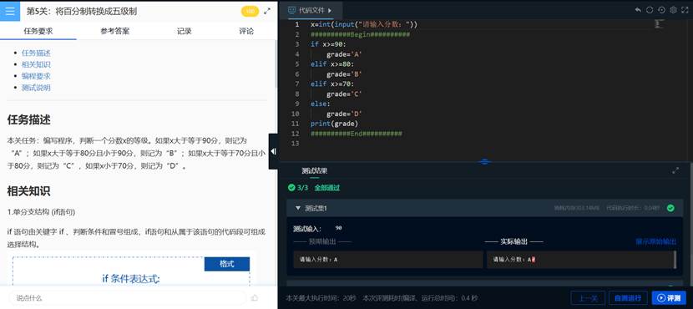This screenshot has width=693, height=309.
Task: Select the 测试结果 tab
Action: 314,170
